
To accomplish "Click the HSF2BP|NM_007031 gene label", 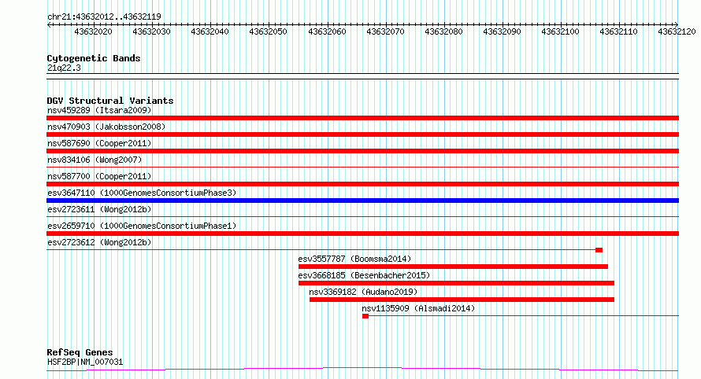I will [x=85, y=362].
